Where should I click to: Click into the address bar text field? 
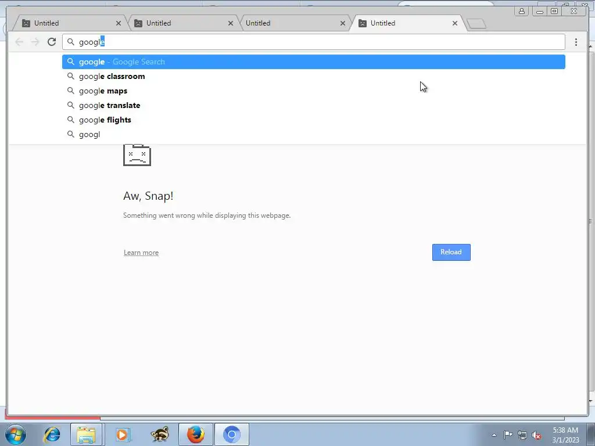pos(313,42)
